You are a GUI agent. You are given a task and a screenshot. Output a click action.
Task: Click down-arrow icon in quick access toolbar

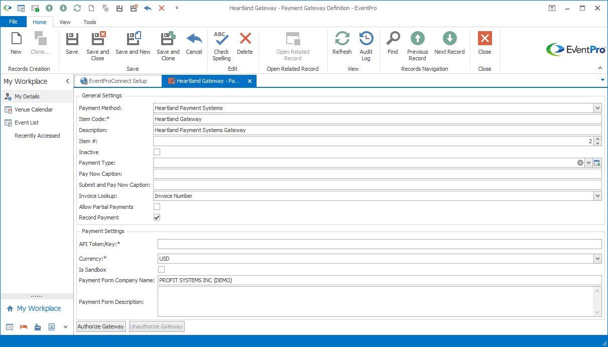pos(63,8)
